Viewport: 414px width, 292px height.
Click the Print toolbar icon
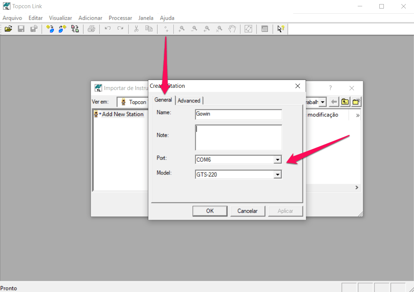[91, 29]
